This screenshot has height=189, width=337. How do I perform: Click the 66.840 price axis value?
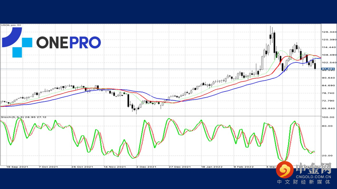tap(329, 108)
